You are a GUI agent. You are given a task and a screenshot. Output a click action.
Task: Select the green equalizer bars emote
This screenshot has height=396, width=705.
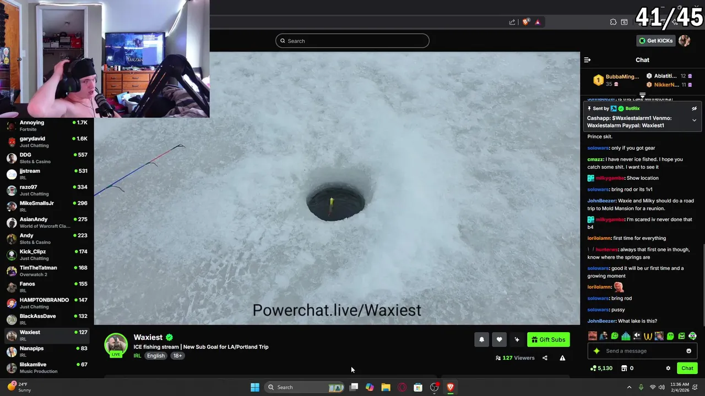[626, 335]
